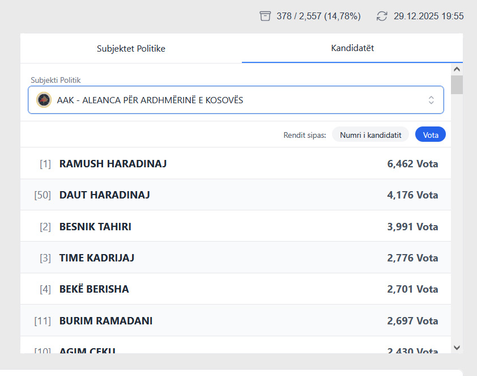Click on Besnik Tahiri entry

[95, 227]
